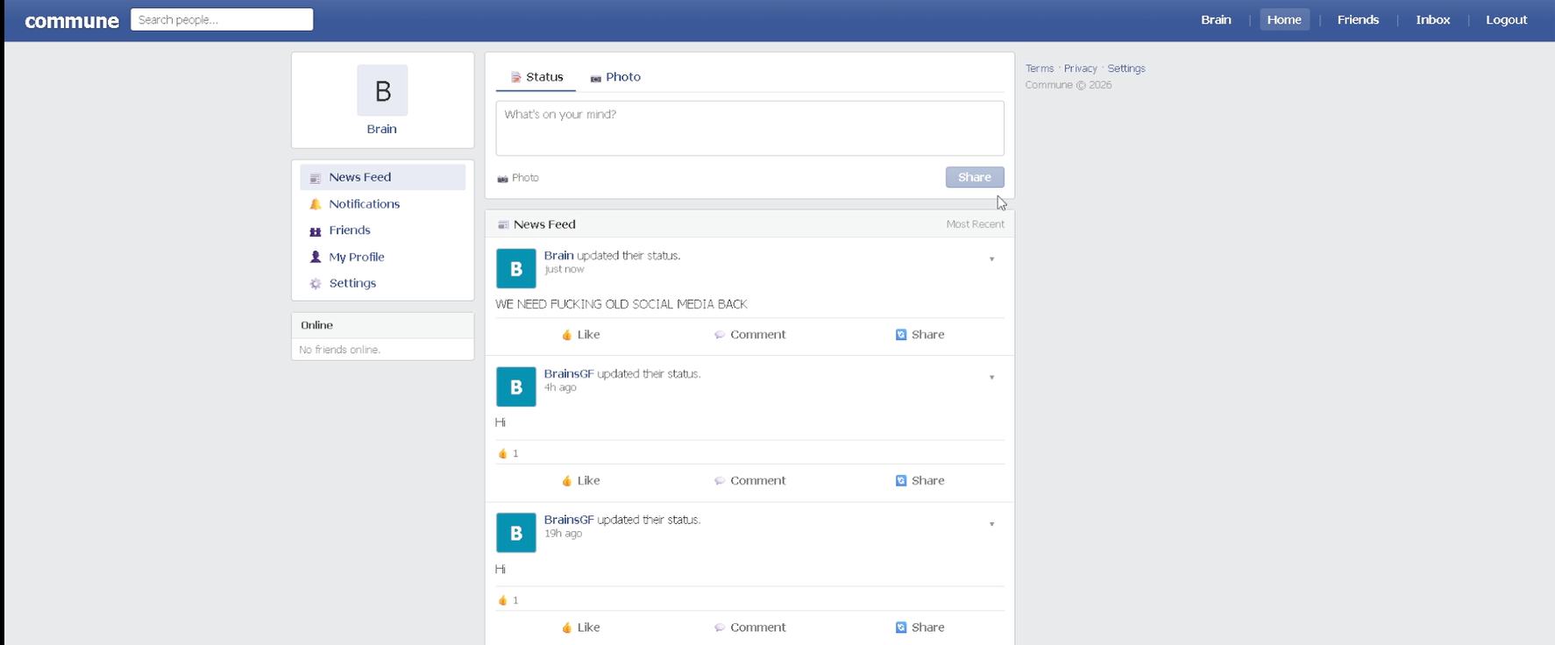Comment on BrainsGF's 4h ago post

(749, 481)
